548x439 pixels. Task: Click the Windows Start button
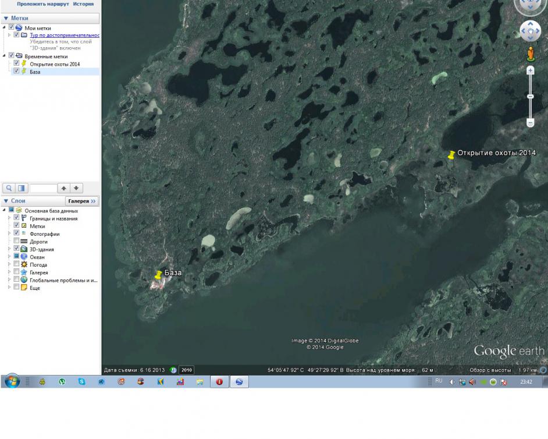click(x=12, y=382)
